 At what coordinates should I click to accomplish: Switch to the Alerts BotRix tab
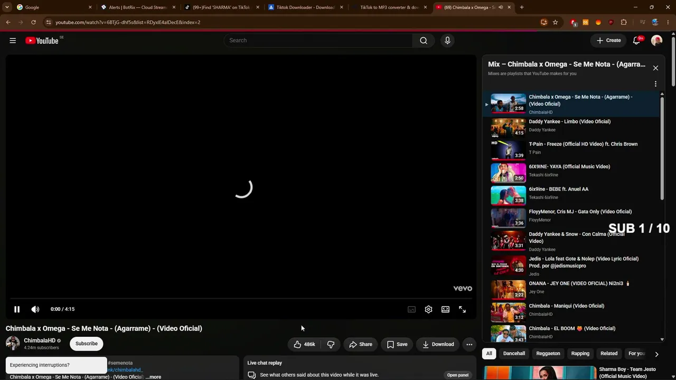(x=138, y=7)
